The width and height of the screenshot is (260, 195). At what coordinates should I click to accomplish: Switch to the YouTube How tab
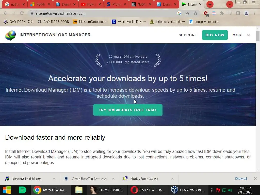tap(91, 5)
